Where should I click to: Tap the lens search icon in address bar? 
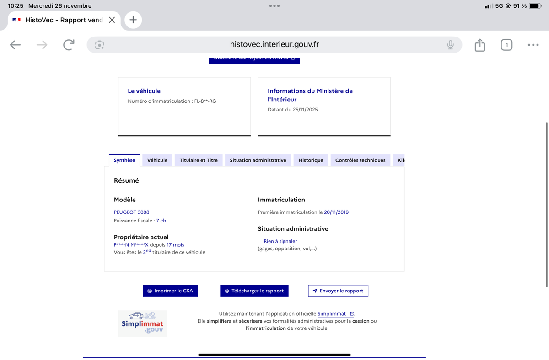(x=99, y=45)
